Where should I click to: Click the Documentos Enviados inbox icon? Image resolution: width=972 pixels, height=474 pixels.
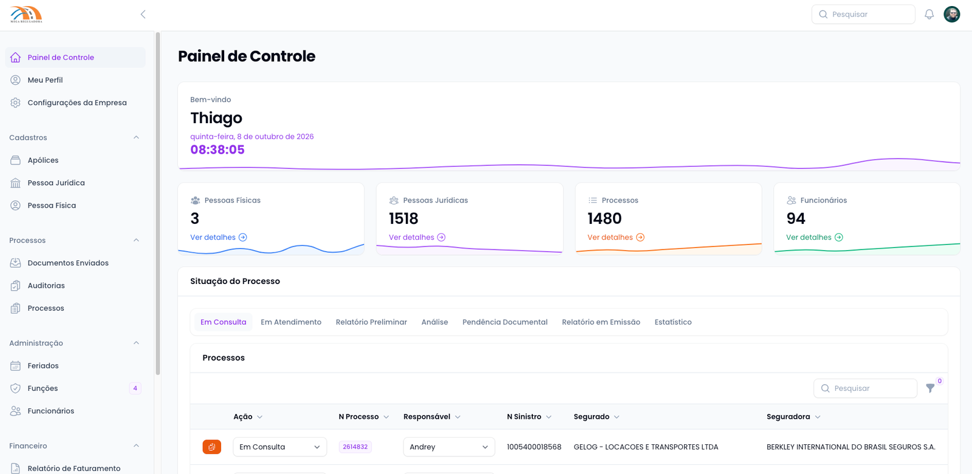pyautogui.click(x=16, y=263)
